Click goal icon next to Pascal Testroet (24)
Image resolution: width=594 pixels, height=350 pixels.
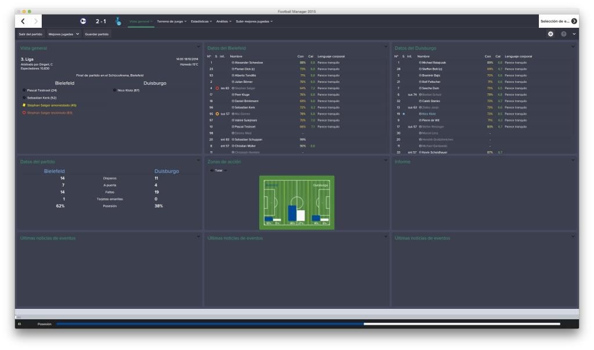pos(24,90)
